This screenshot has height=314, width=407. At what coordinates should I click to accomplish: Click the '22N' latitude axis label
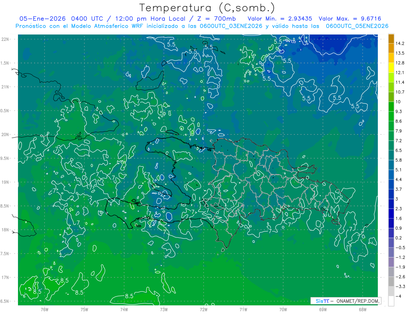coord(5,39)
